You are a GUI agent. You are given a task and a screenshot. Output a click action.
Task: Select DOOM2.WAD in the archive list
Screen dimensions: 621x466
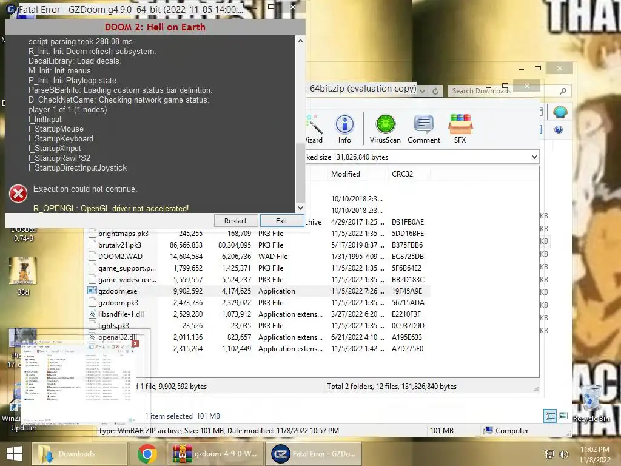258,257
